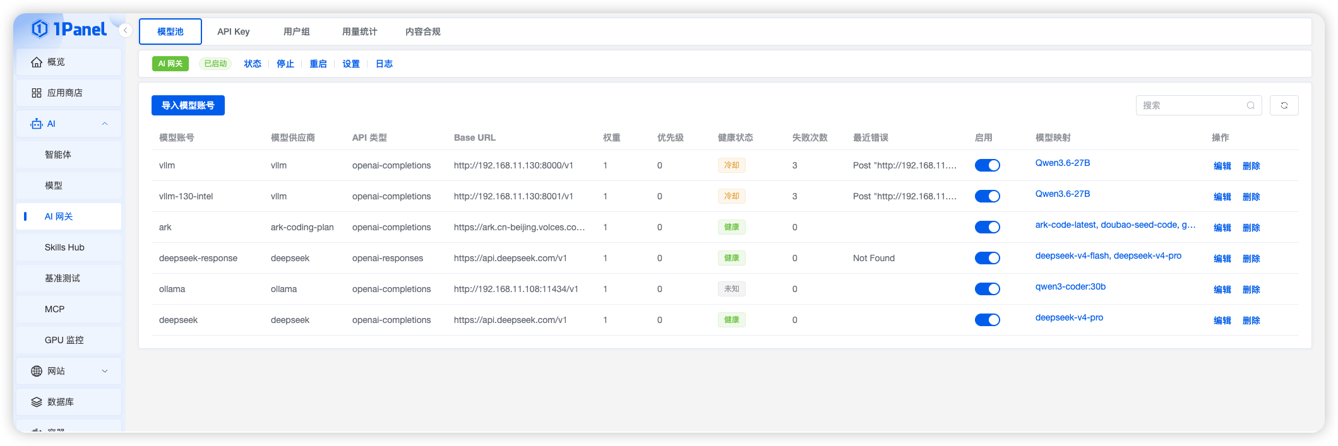Open 概览 in the sidebar
Screen dimensions: 1338x446
click(69, 62)
